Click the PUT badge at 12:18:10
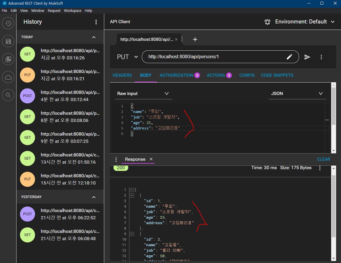This screenshot has height=263, width=341. tap(27, 180)
